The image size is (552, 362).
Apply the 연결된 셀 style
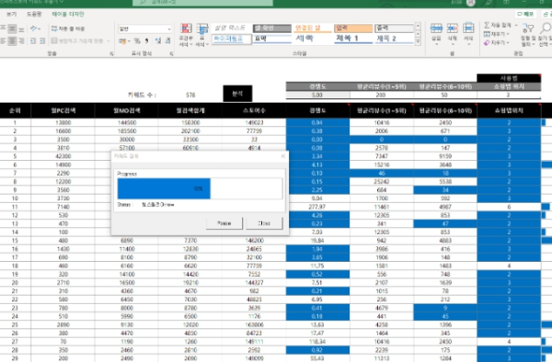(313, 28)
